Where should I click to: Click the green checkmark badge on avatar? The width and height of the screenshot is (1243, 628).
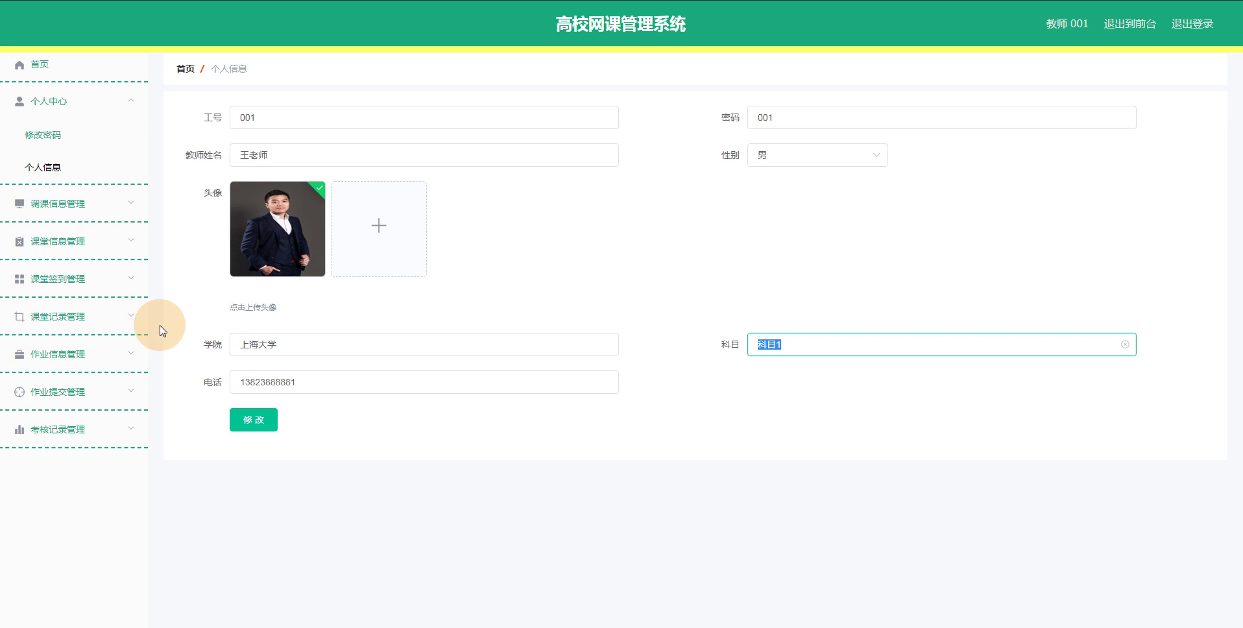(x=319, y=188)
